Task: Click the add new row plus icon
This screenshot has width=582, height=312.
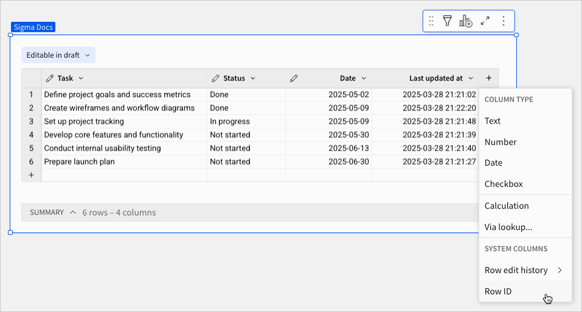Action: pyautogui.click(x=31, y=175)
